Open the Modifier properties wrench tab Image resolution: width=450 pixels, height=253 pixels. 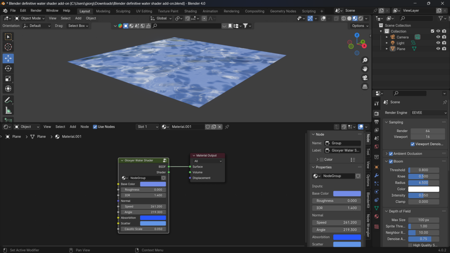377,175
